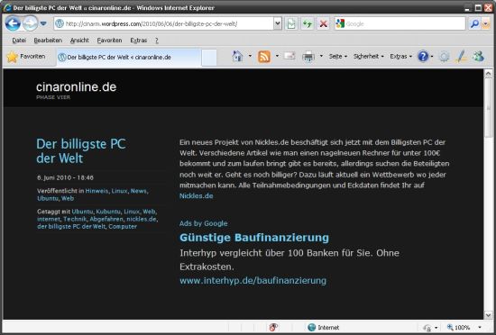Click the cinaronline.de site title
Screen dimensions: 496x335
(77, 86)
